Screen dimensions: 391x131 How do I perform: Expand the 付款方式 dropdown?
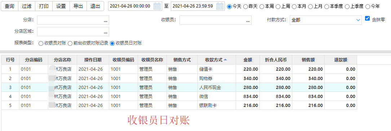tap(358, 20)
